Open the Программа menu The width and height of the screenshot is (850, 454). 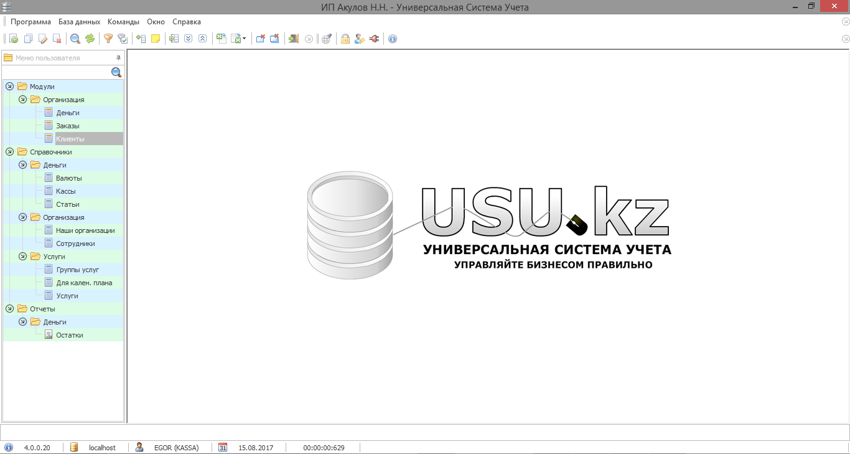coord(30,22)
